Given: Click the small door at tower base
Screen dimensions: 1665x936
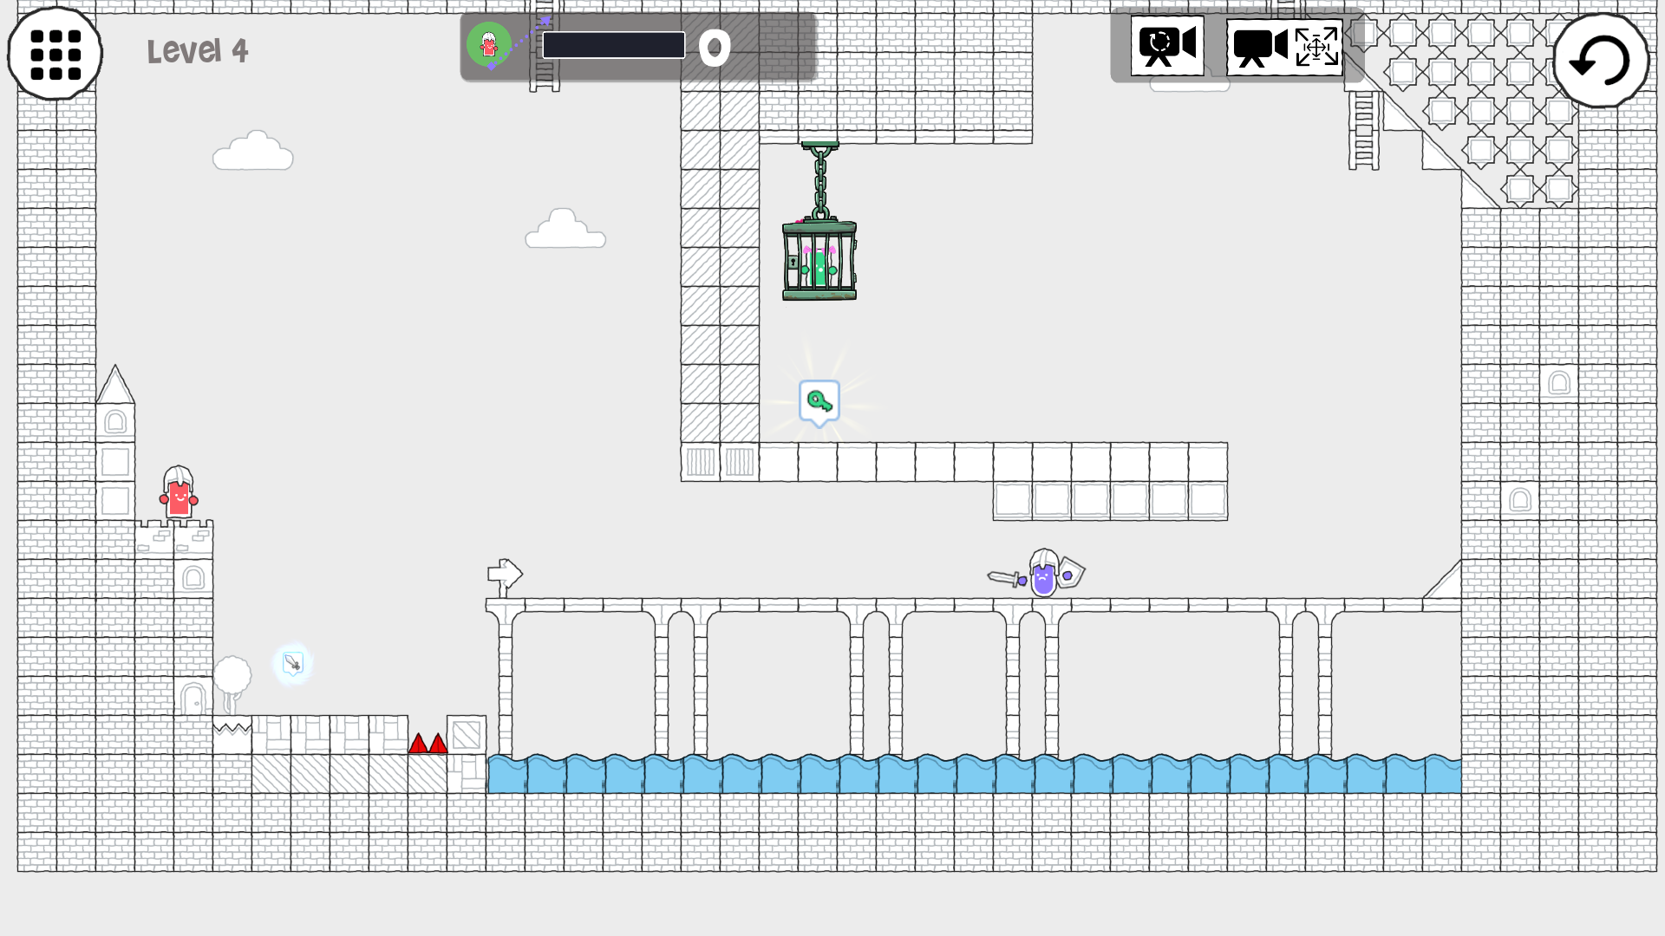Looking at the screenshot, I should (x=193, y=697).
